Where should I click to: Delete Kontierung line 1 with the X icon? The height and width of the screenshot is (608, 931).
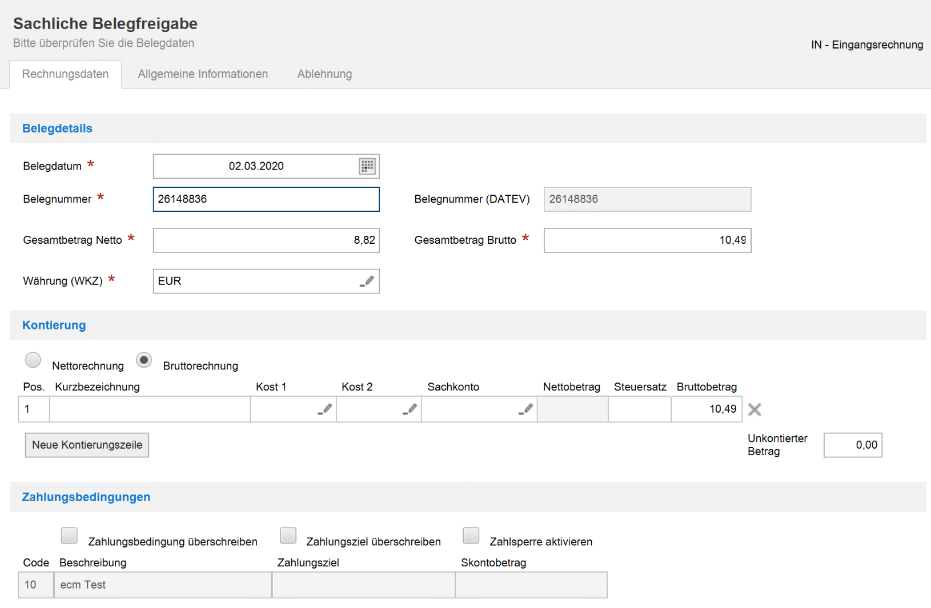click(755, 409)
